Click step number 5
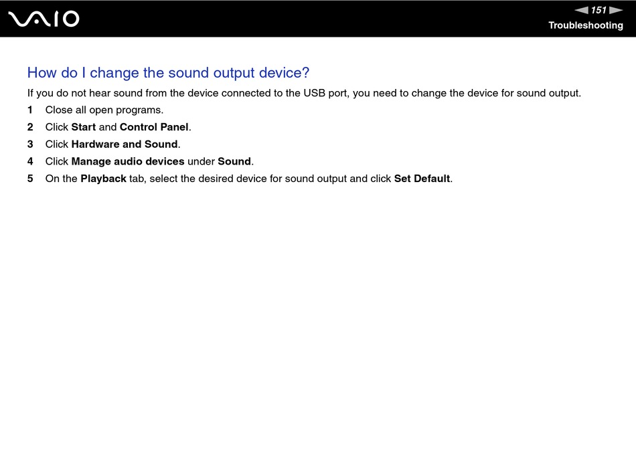The height and width of the screenshot is (449, 636). point(30,179)
